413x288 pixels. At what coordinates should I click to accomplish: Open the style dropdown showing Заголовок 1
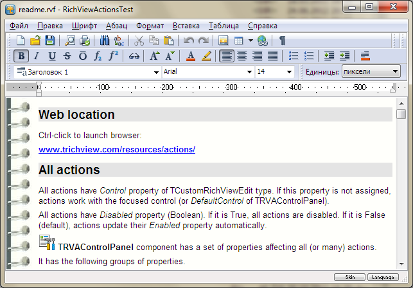point(156,72)
